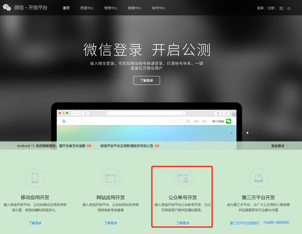Click the 移动应用开发 heading

click(x=35, y=197)
